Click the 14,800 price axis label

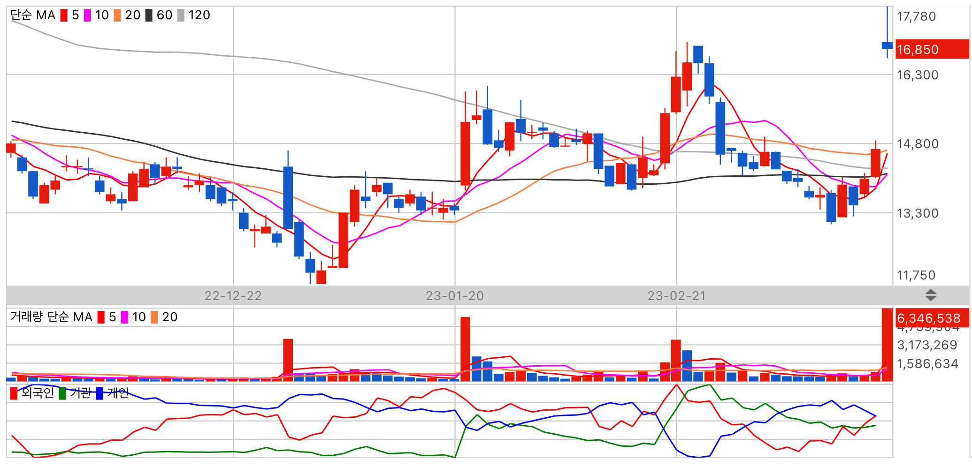[x=918, y=144]
